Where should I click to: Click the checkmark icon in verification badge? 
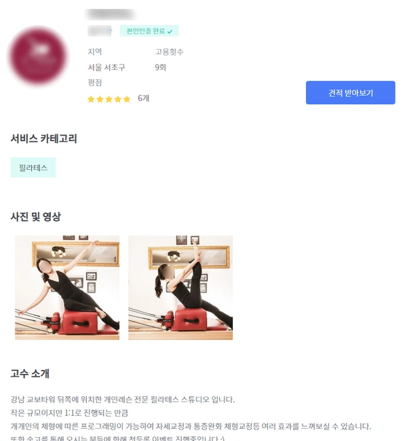pos(170,31)
